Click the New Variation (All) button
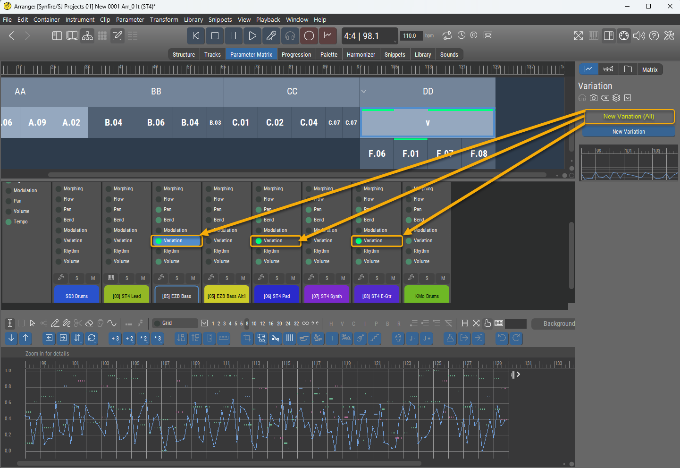 629,117
